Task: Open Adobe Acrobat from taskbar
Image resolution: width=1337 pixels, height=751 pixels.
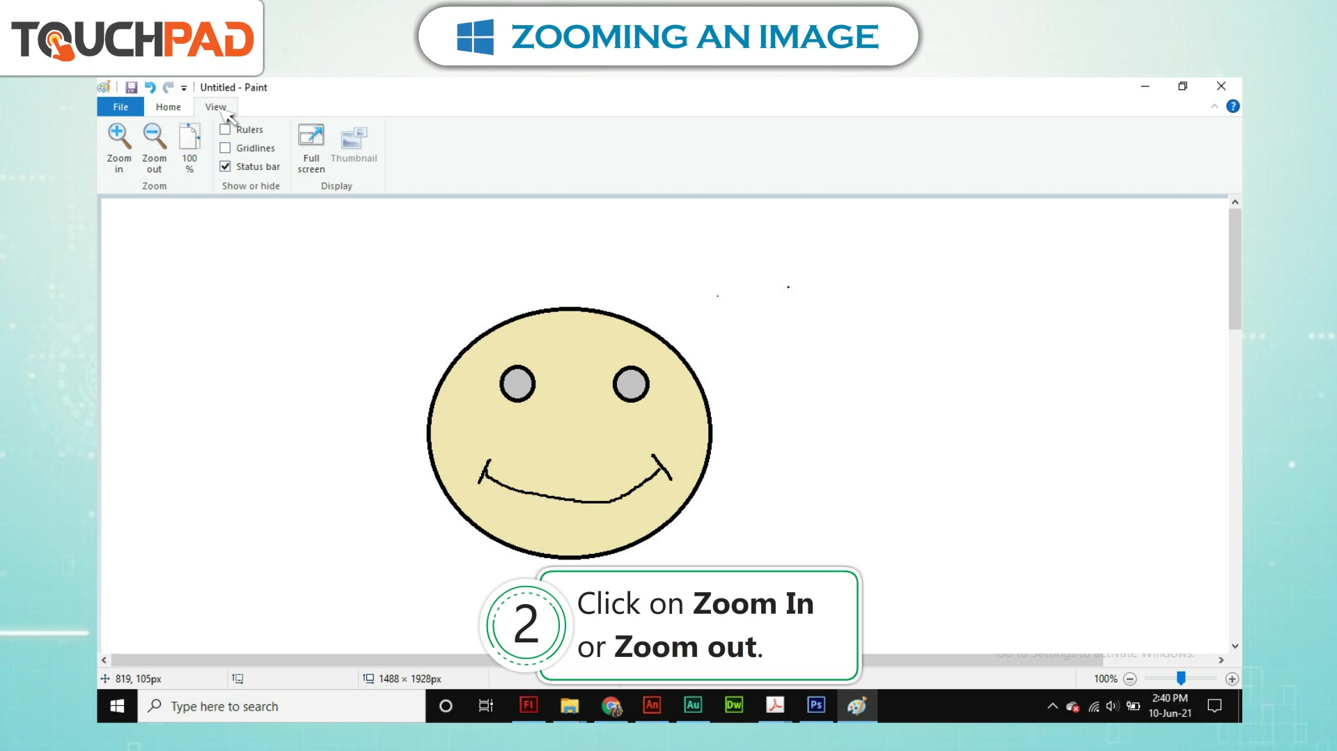Action: pyautogui.click(x=775, y=705)
